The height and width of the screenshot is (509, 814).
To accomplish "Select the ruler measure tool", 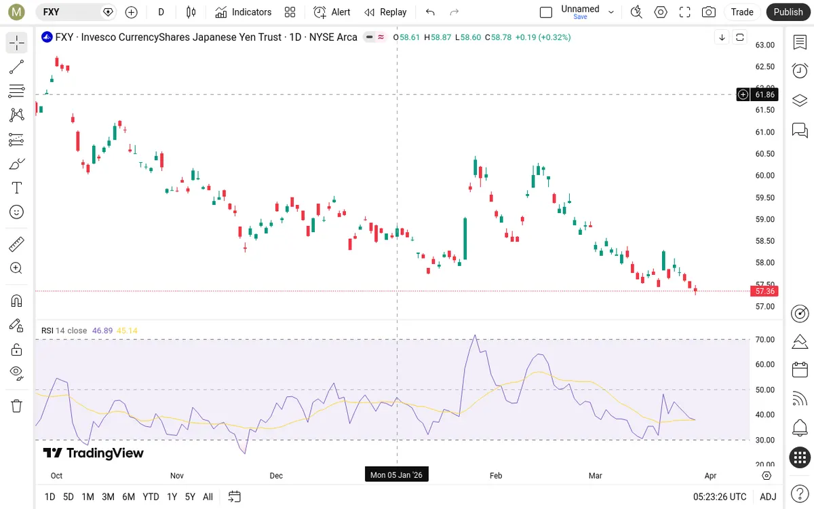I will click(17, 244).
